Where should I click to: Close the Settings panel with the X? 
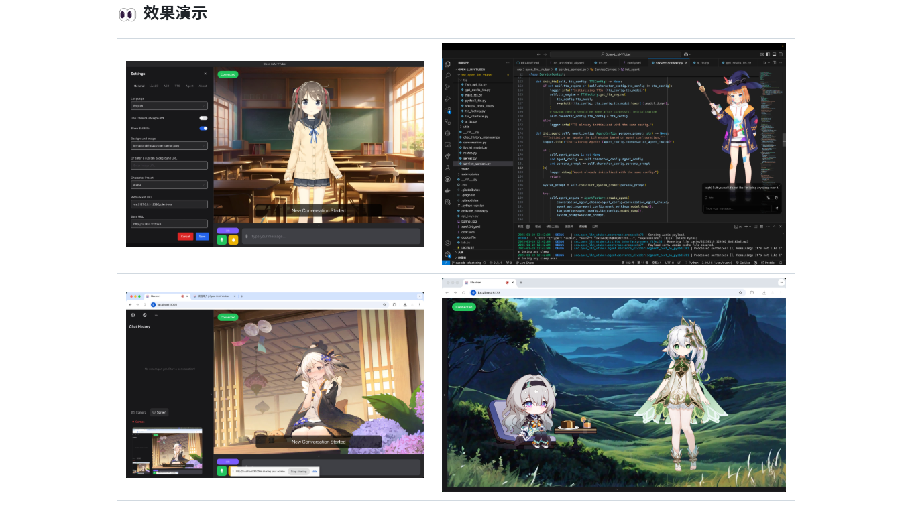[205, 74]
